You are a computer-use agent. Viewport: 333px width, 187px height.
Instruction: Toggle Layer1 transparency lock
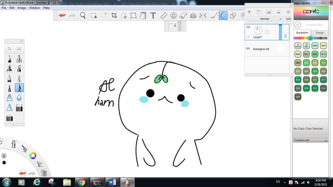(286, 36)
